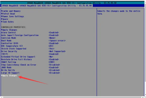
Task: Toggle JBOD Mode Enabled value
Action: (54, 68)
